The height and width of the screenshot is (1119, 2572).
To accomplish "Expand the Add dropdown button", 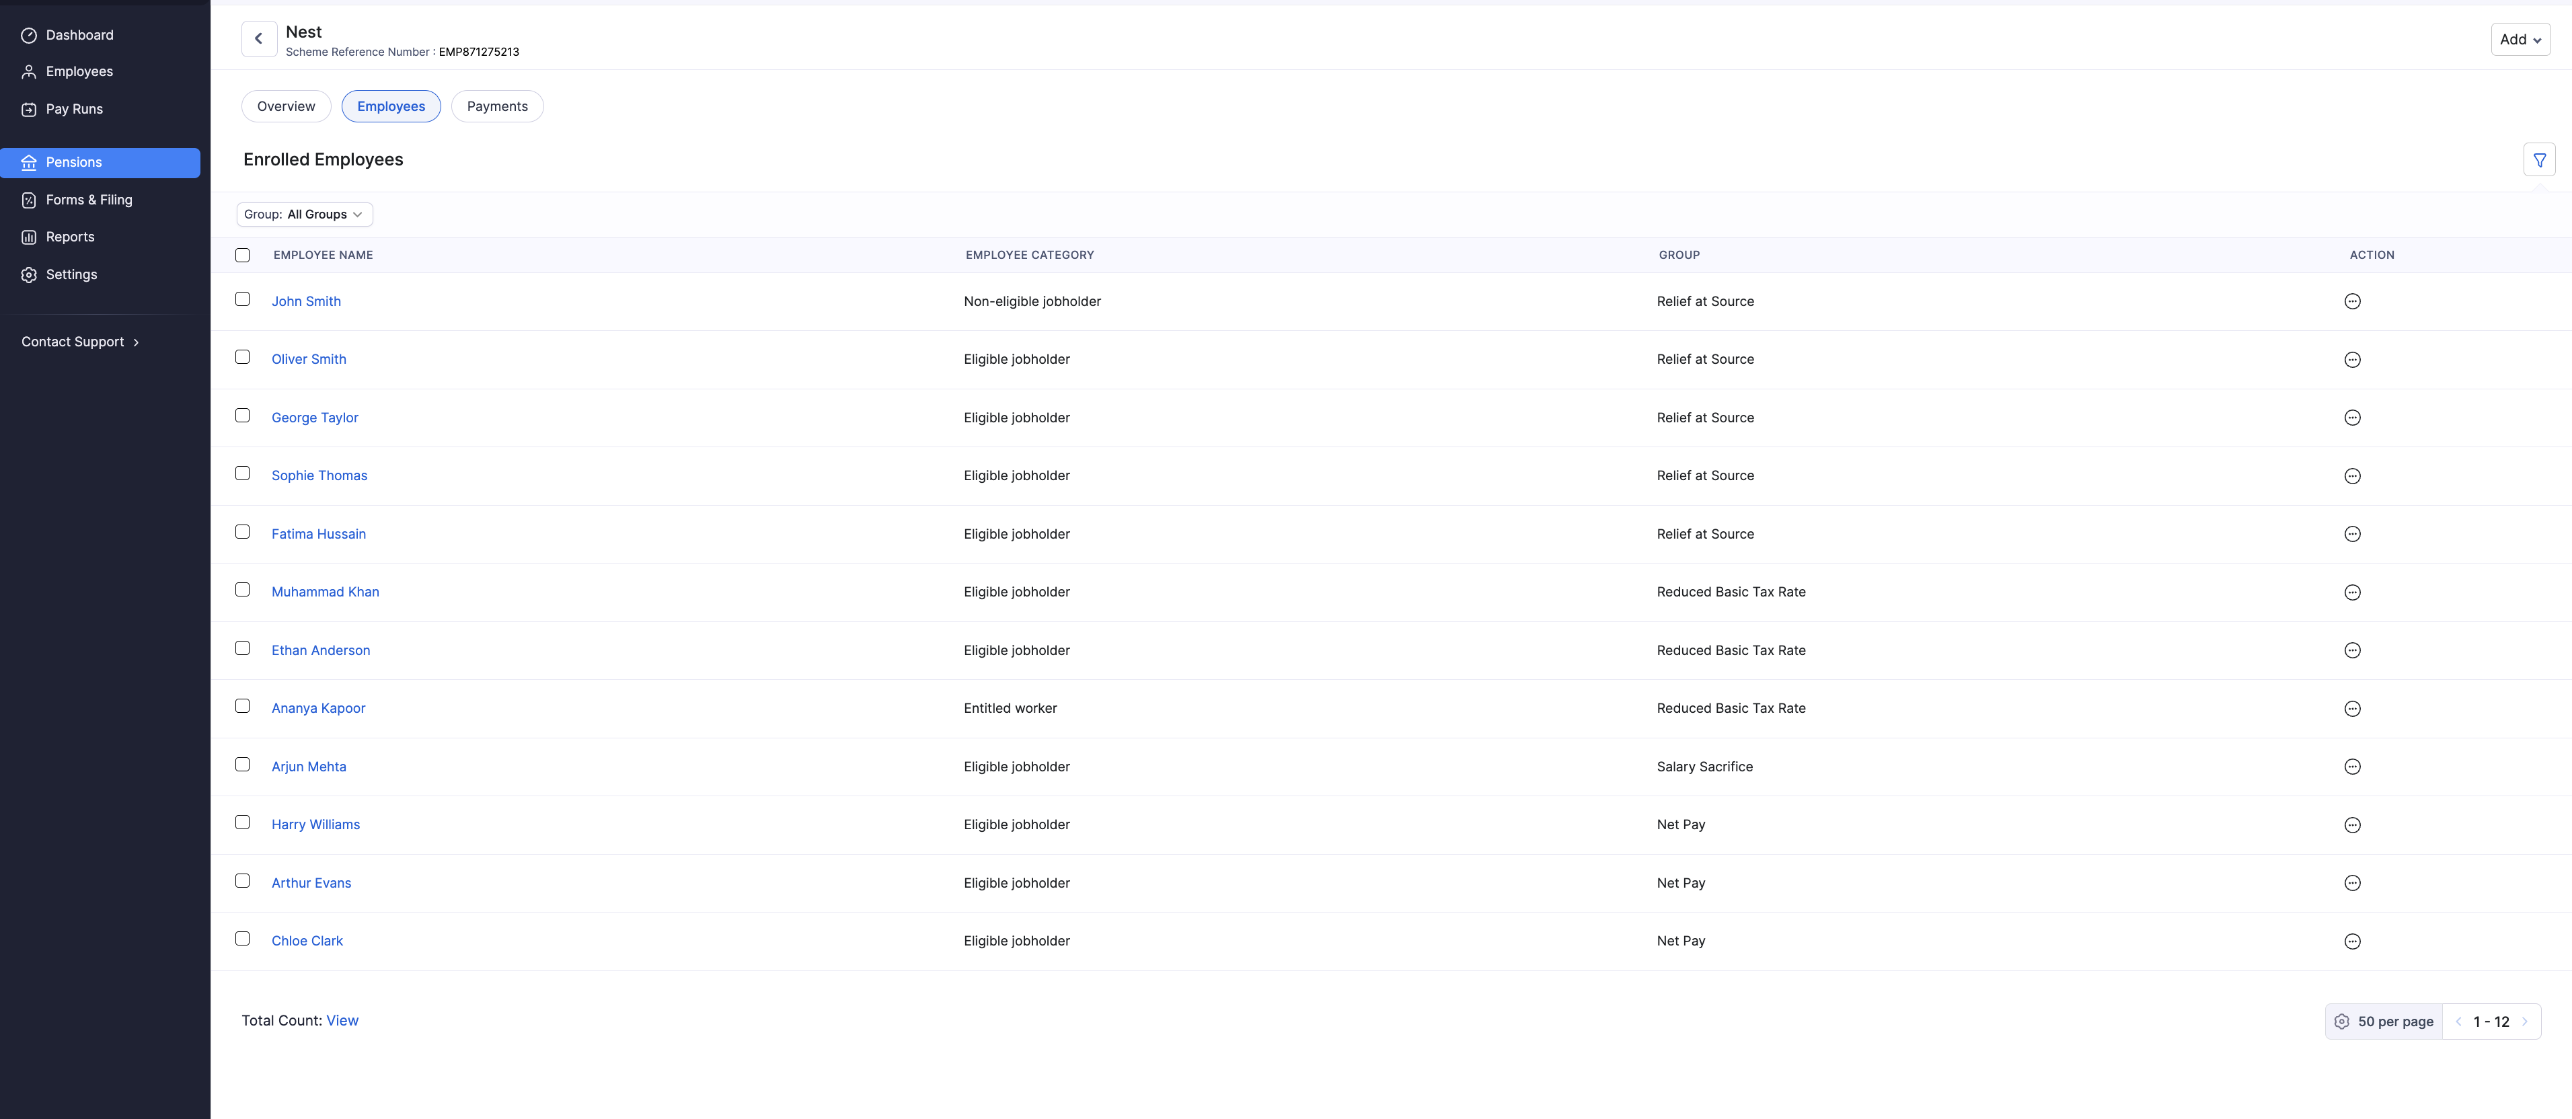I will 2520,40.
